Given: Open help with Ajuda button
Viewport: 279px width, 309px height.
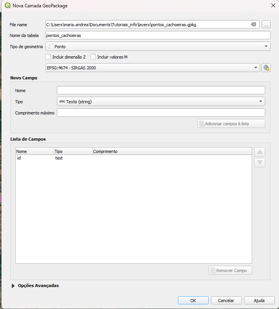Looking at the screenshot, I should [259, 300].
